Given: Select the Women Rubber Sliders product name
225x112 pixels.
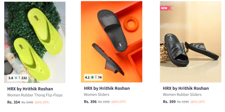Looking at the screenshot, I should pyautogui.click(x=182, y=94).
